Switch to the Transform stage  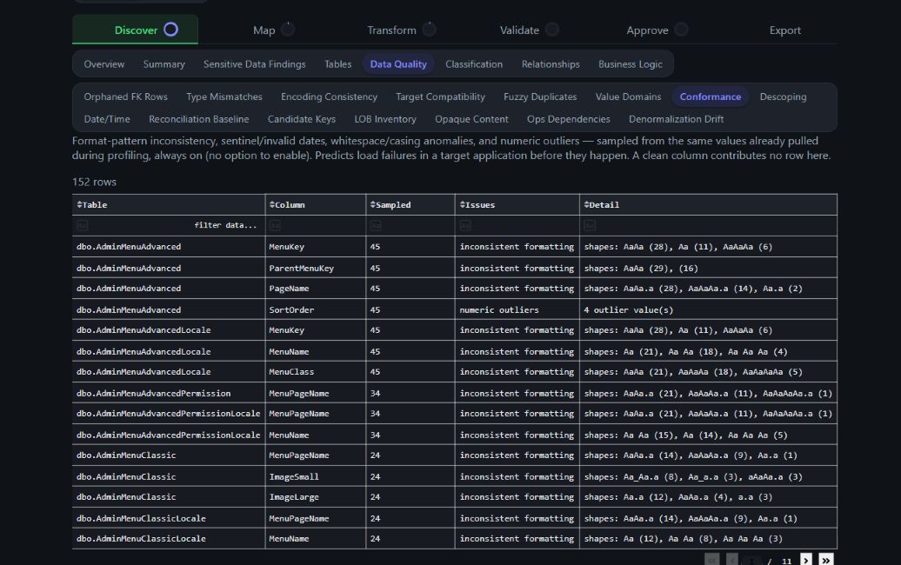401,30
